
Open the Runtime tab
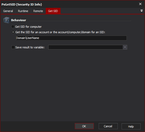coord(23,11)
